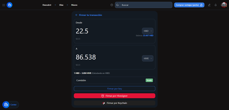Click the 1 HBD = 3.850 HIVE rate text
This screenshot has height=110, width=229.
click(83, 73)
